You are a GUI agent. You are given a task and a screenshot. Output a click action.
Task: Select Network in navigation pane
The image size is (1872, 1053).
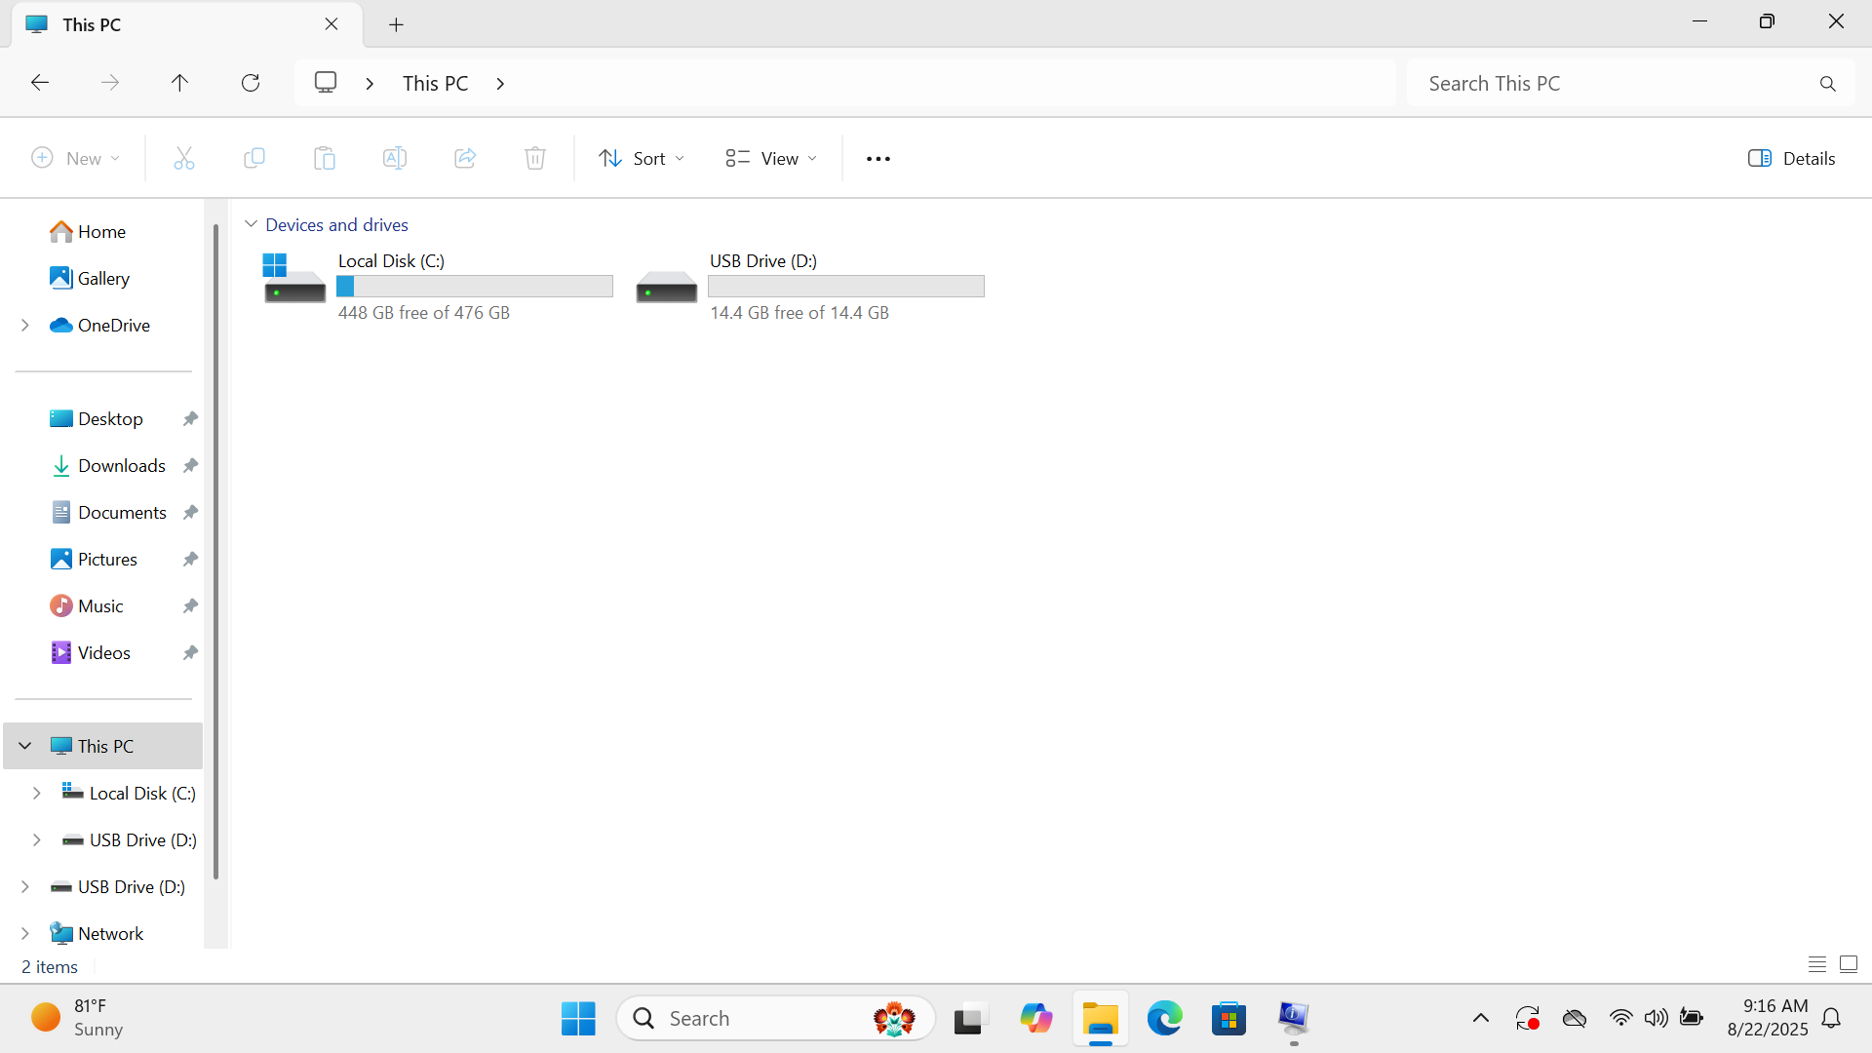coord(110,933)
